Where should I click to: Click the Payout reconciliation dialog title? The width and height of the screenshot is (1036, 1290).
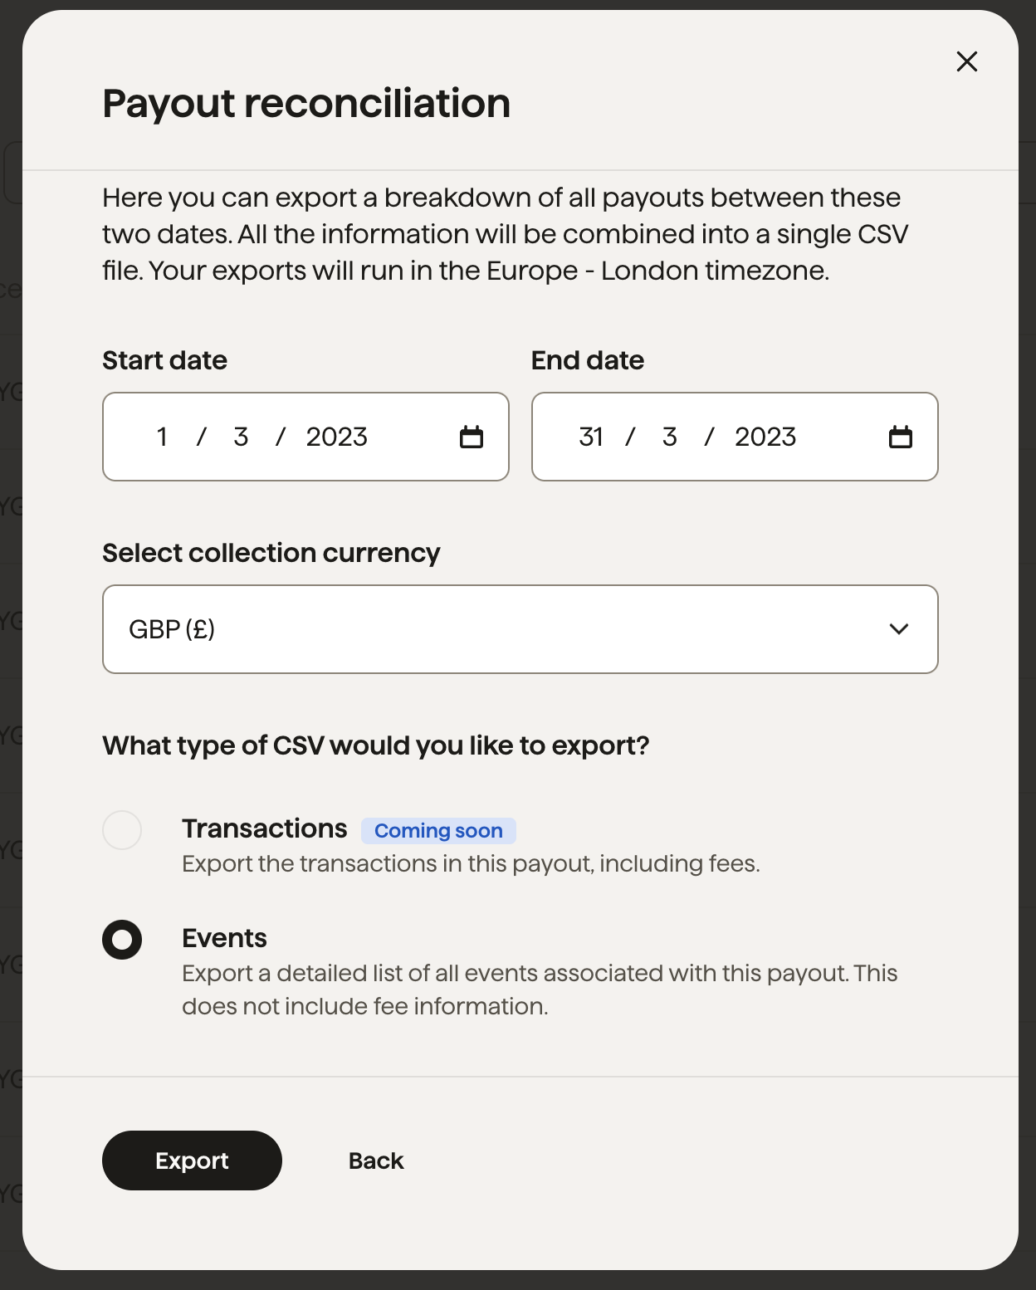pyautogui.click(x=305, y=103)
